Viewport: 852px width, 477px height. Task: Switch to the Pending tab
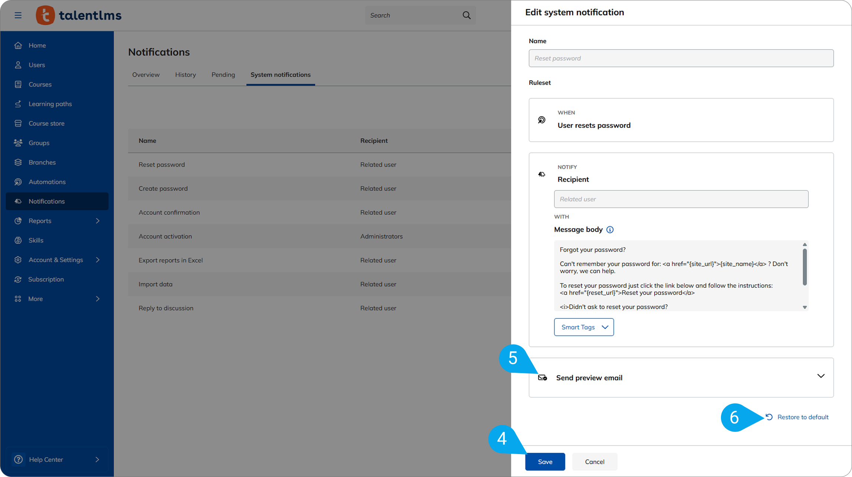(223, 75)
